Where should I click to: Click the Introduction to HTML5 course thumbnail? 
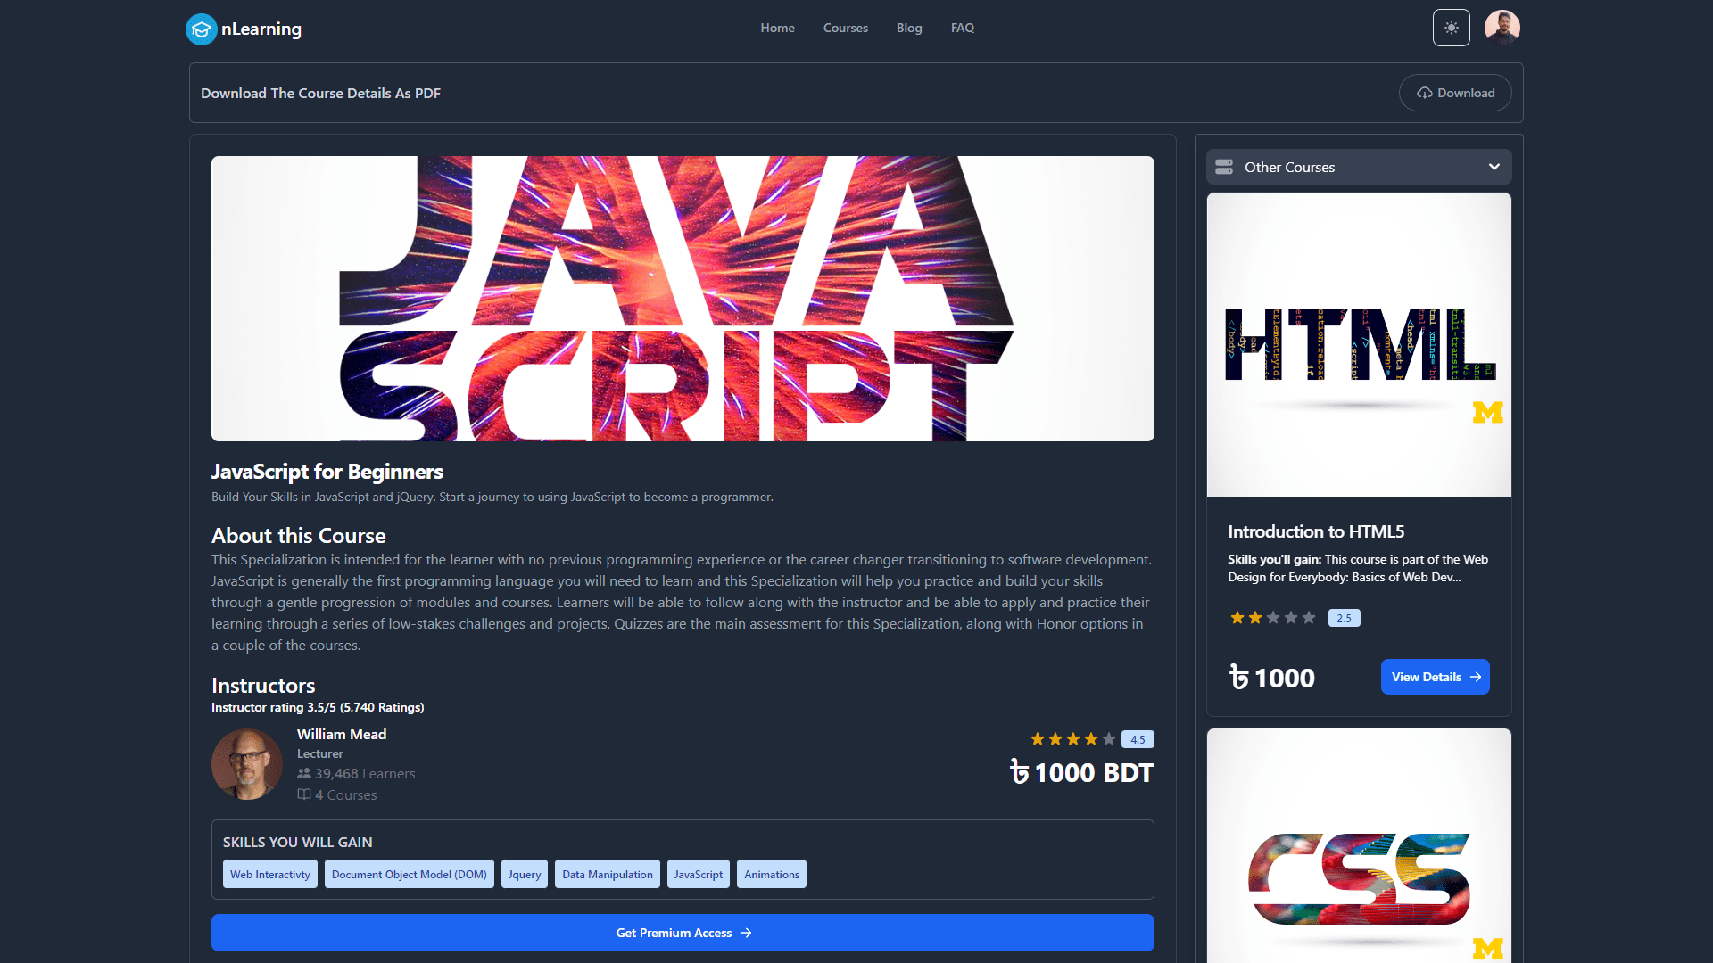pyautogui.click(x=1358, y=345)
